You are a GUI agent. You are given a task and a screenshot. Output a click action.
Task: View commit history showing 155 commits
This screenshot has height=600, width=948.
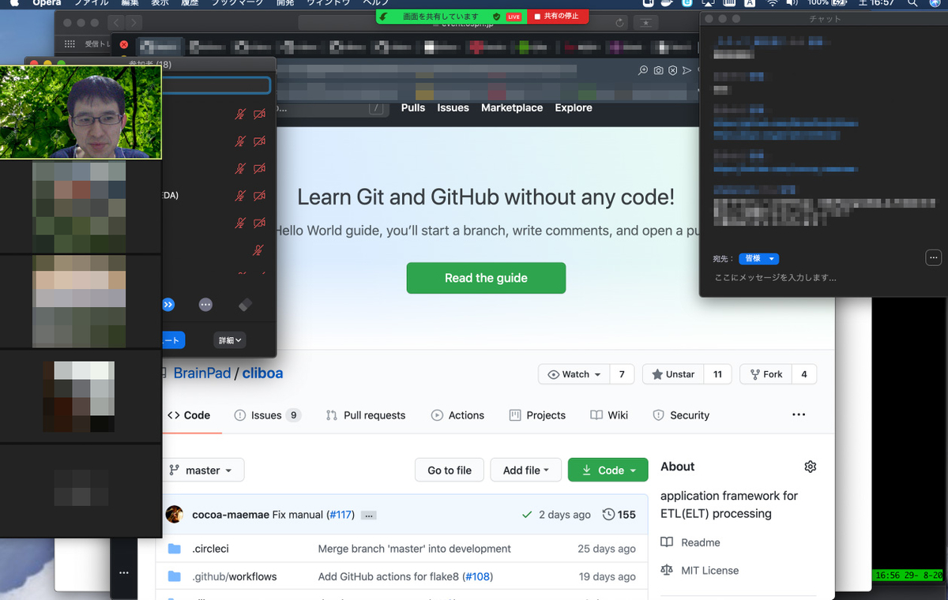619,514
